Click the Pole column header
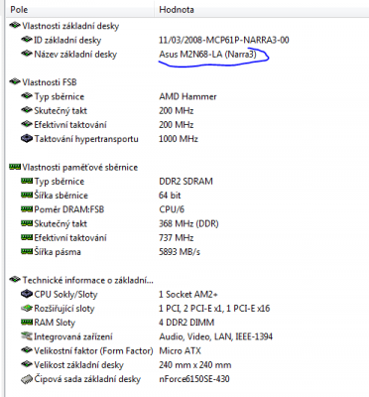This screenshot has width=369, height=397. 79,9
